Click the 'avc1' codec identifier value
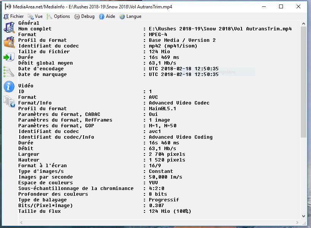 click(x=155, y=131)
